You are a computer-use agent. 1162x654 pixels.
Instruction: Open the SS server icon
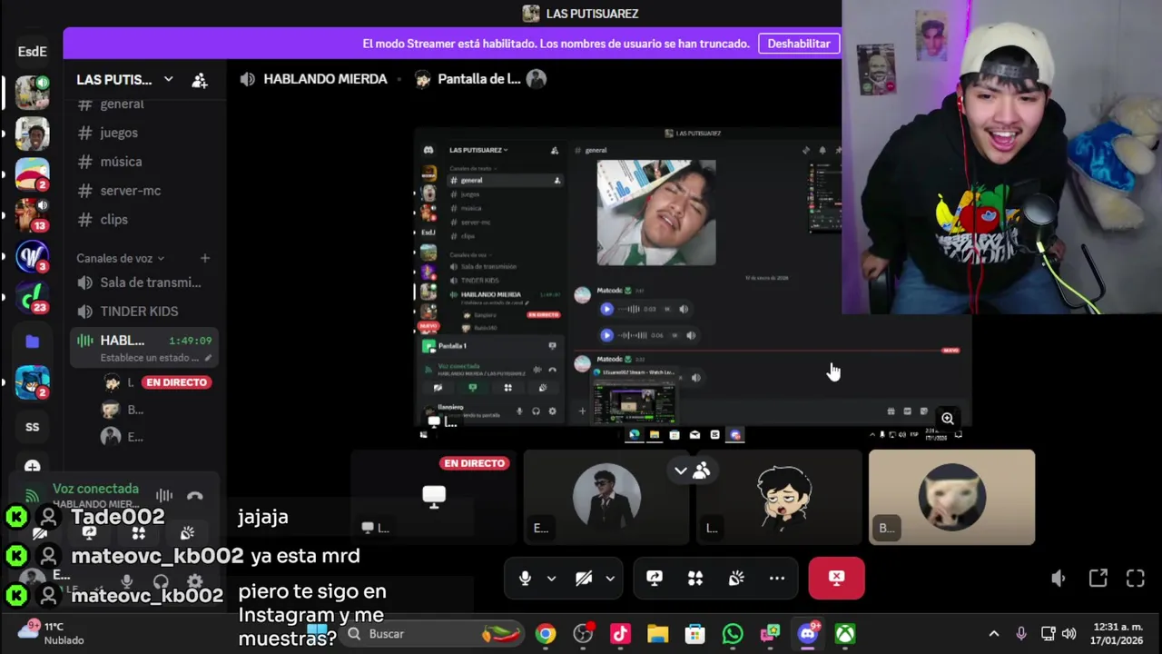[x=33, y=427]
